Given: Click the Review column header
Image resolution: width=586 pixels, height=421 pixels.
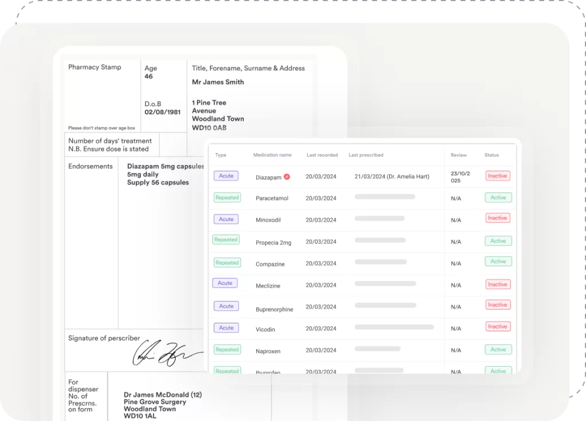Looking at the screenshot, I should tap(458, 155).
